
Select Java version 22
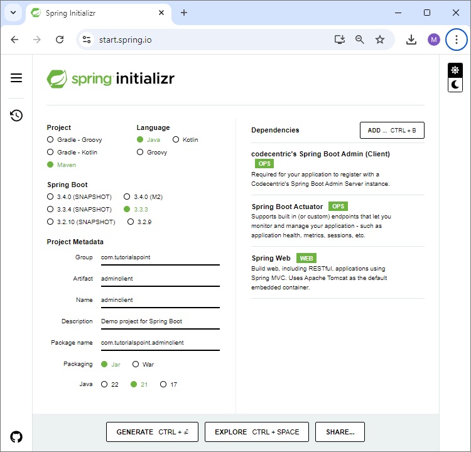click(110, 384)
